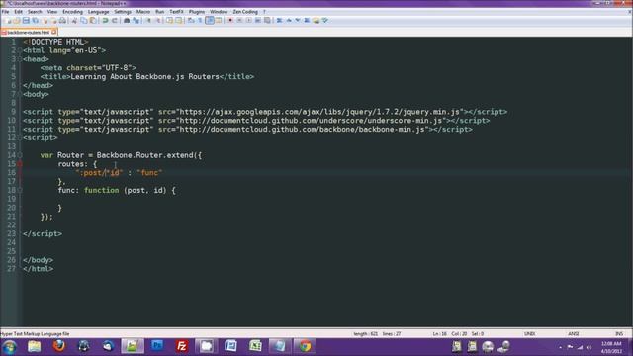
Task: Click the Copy toolbar icon
Action: pos(84,20)
